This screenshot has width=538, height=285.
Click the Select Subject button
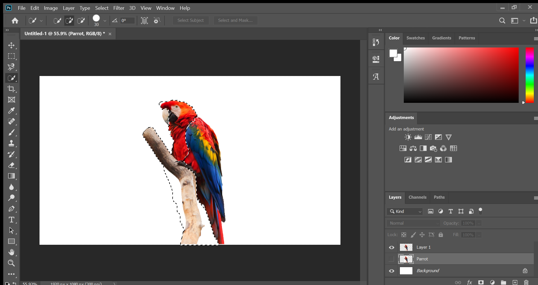point(191,20)
